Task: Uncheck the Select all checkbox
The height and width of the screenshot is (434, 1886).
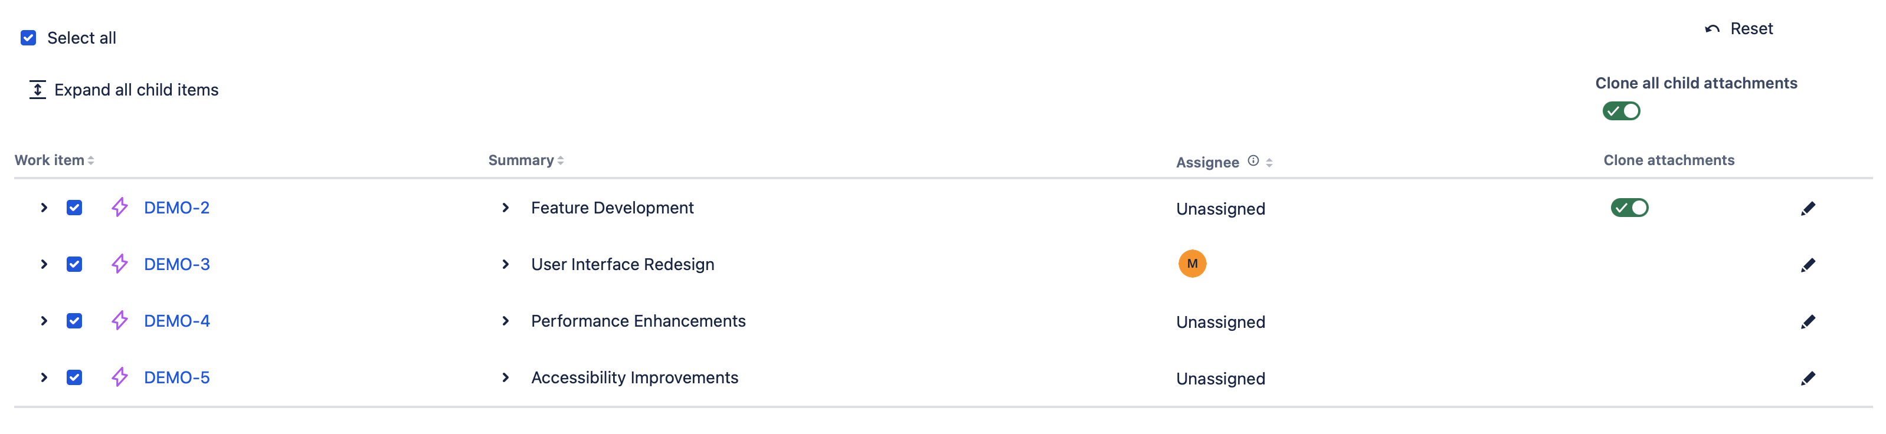Action: pyautogui.click(x=28, y=38)
